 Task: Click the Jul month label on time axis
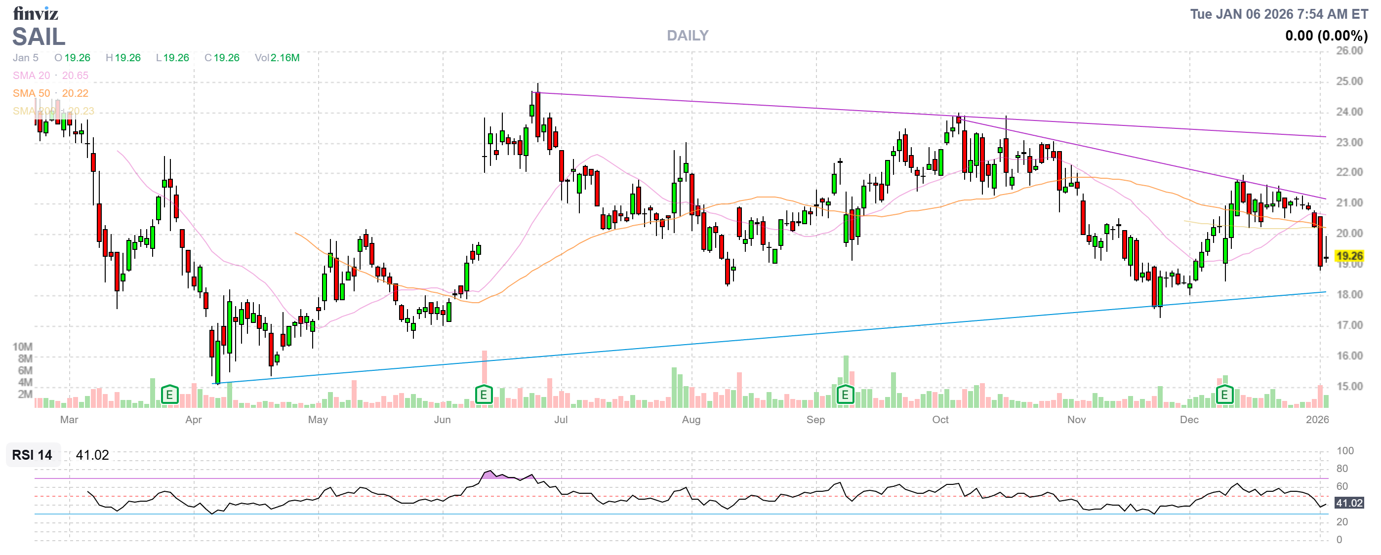(561, 420)
